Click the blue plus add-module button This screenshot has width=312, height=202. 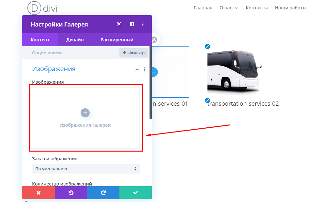154,72
